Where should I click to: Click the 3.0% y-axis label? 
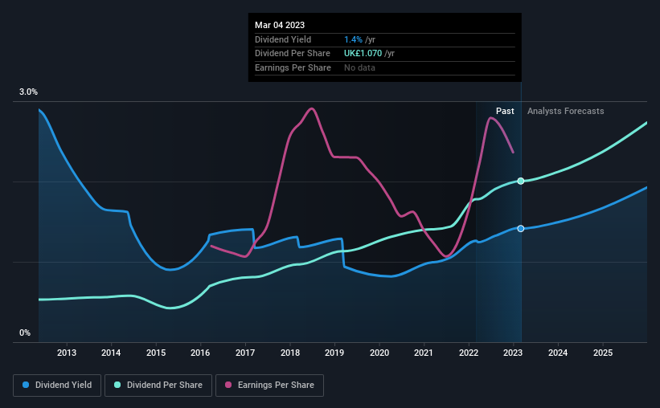(28, 92)
